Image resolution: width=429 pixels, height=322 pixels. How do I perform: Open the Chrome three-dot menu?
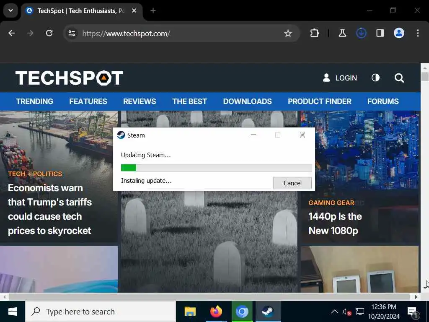click(418, 33)
